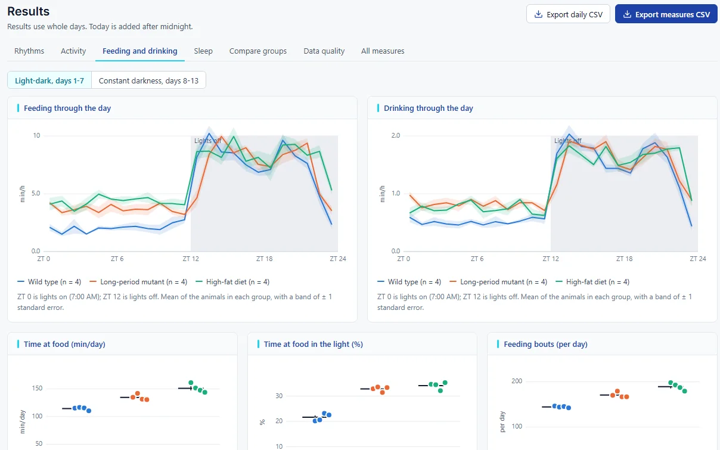
Task: Toggle Long-period mutant in drinking chart legend
Action: click(498, 282)
